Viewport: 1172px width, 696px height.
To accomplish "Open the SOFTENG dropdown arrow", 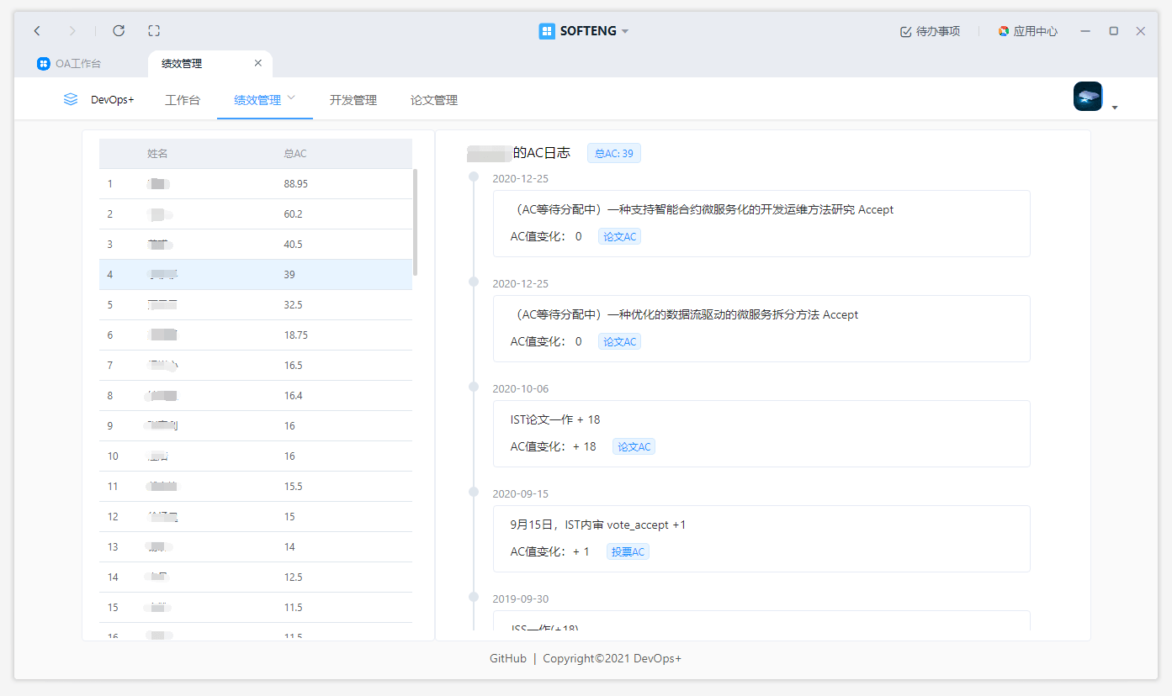I will [x=625, y=31].
